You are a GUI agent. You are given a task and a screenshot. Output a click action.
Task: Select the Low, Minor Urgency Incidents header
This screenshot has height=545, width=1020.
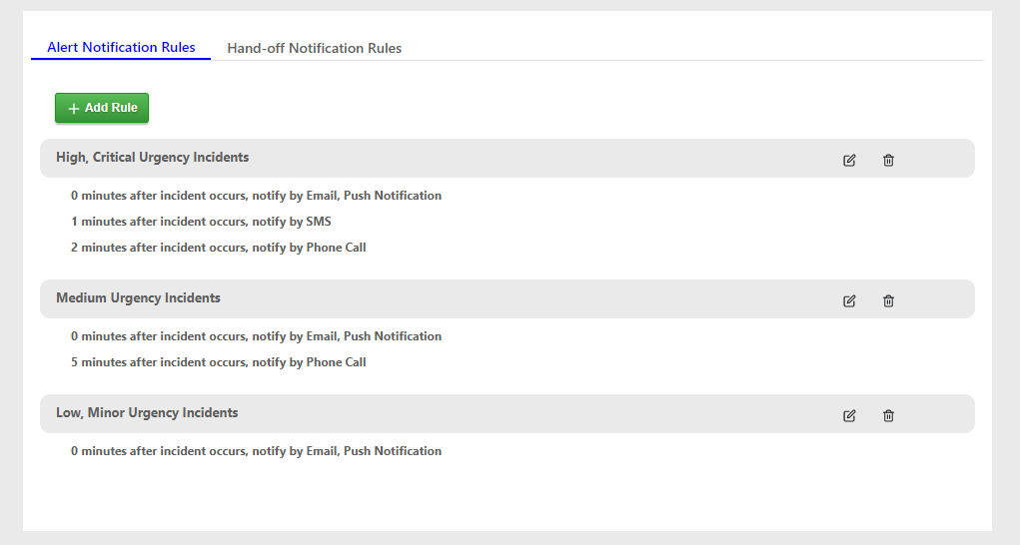[147, 413]
